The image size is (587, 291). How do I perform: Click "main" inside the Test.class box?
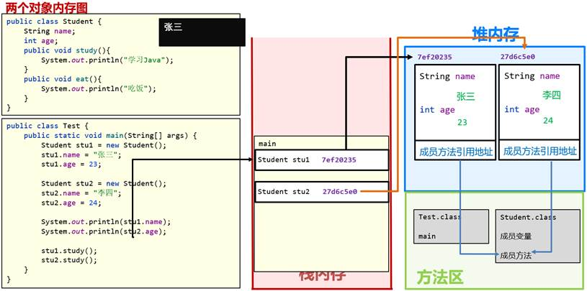[x=427, y=236]
